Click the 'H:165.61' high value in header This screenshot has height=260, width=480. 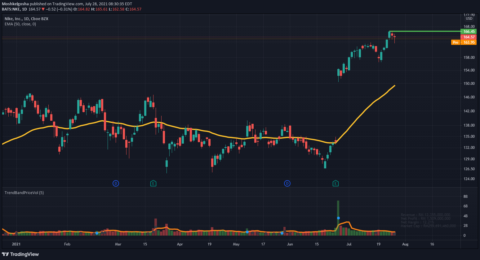pyautogui.click(x=99, y=9)
